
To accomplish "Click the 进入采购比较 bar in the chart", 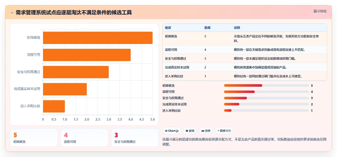I will [x=54, y=106].
